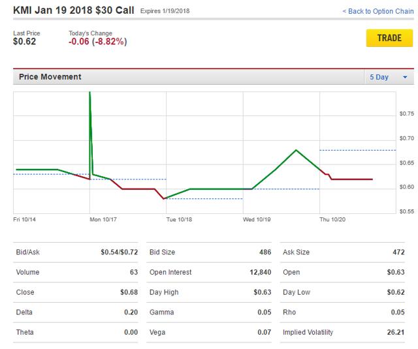Viewport: 418px width, 349px height.
Task: Click the Tue 10/18 axis label
Action: (179, 219)
